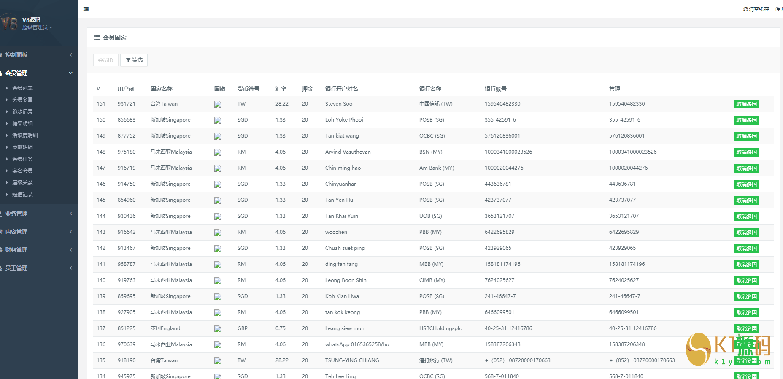The width and height of the screenshot is (783, 379).
Task: Click 取消多国 for Chuah suet ping
Action: 746,249
